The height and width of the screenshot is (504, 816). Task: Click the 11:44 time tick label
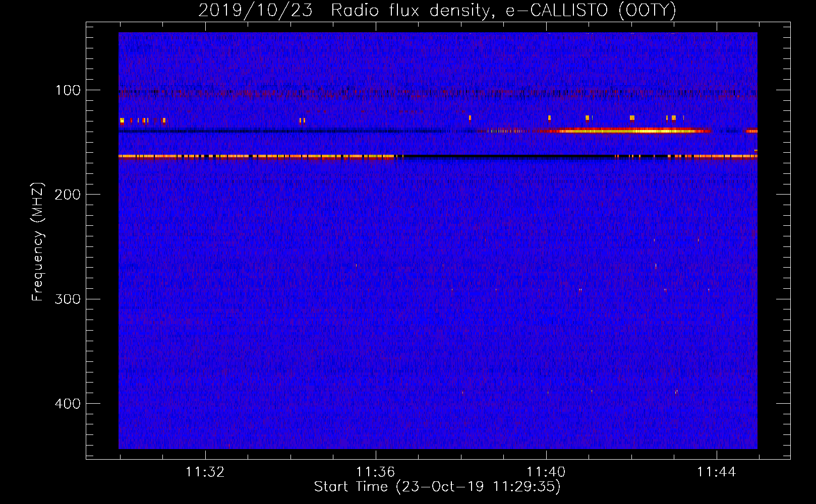click(x=717, y=472)
